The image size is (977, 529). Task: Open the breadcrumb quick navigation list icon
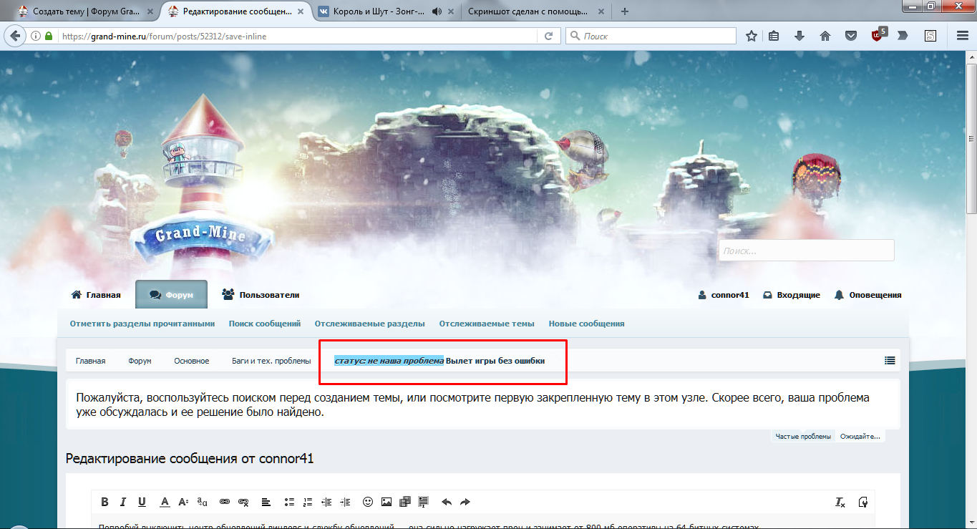(890, 361)
